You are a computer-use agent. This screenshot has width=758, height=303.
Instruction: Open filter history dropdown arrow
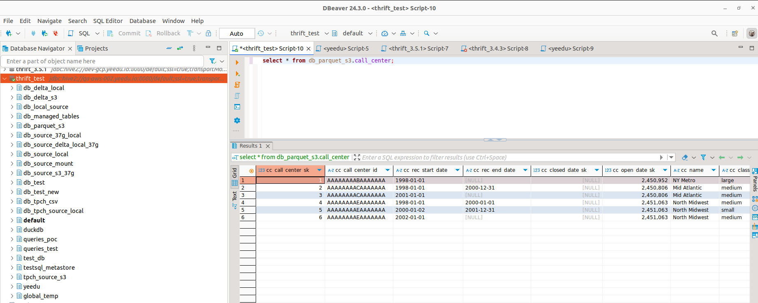pyautogui.click(x=671, y=157)
